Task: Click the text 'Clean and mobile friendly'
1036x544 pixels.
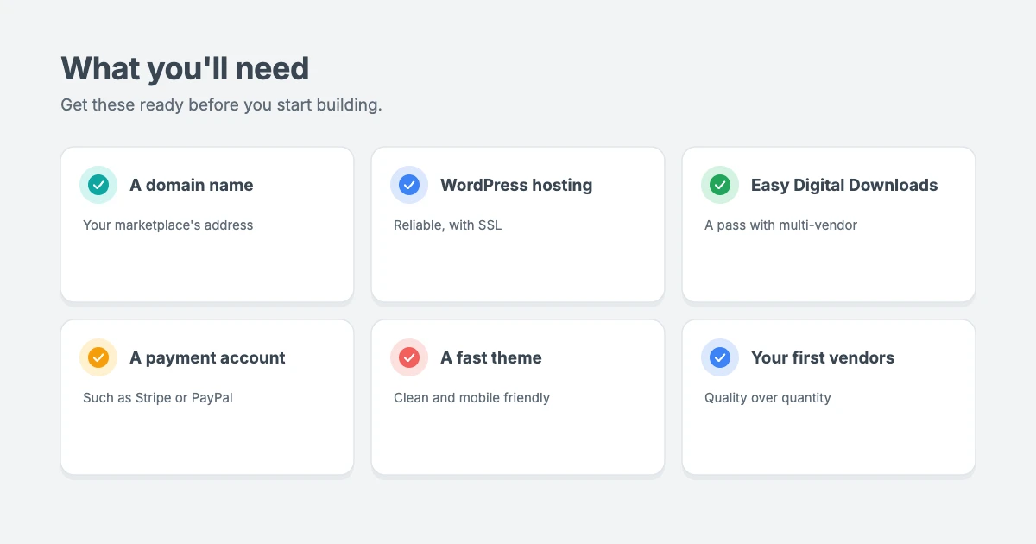Action: pyautogui.click(x=471, y=398)
